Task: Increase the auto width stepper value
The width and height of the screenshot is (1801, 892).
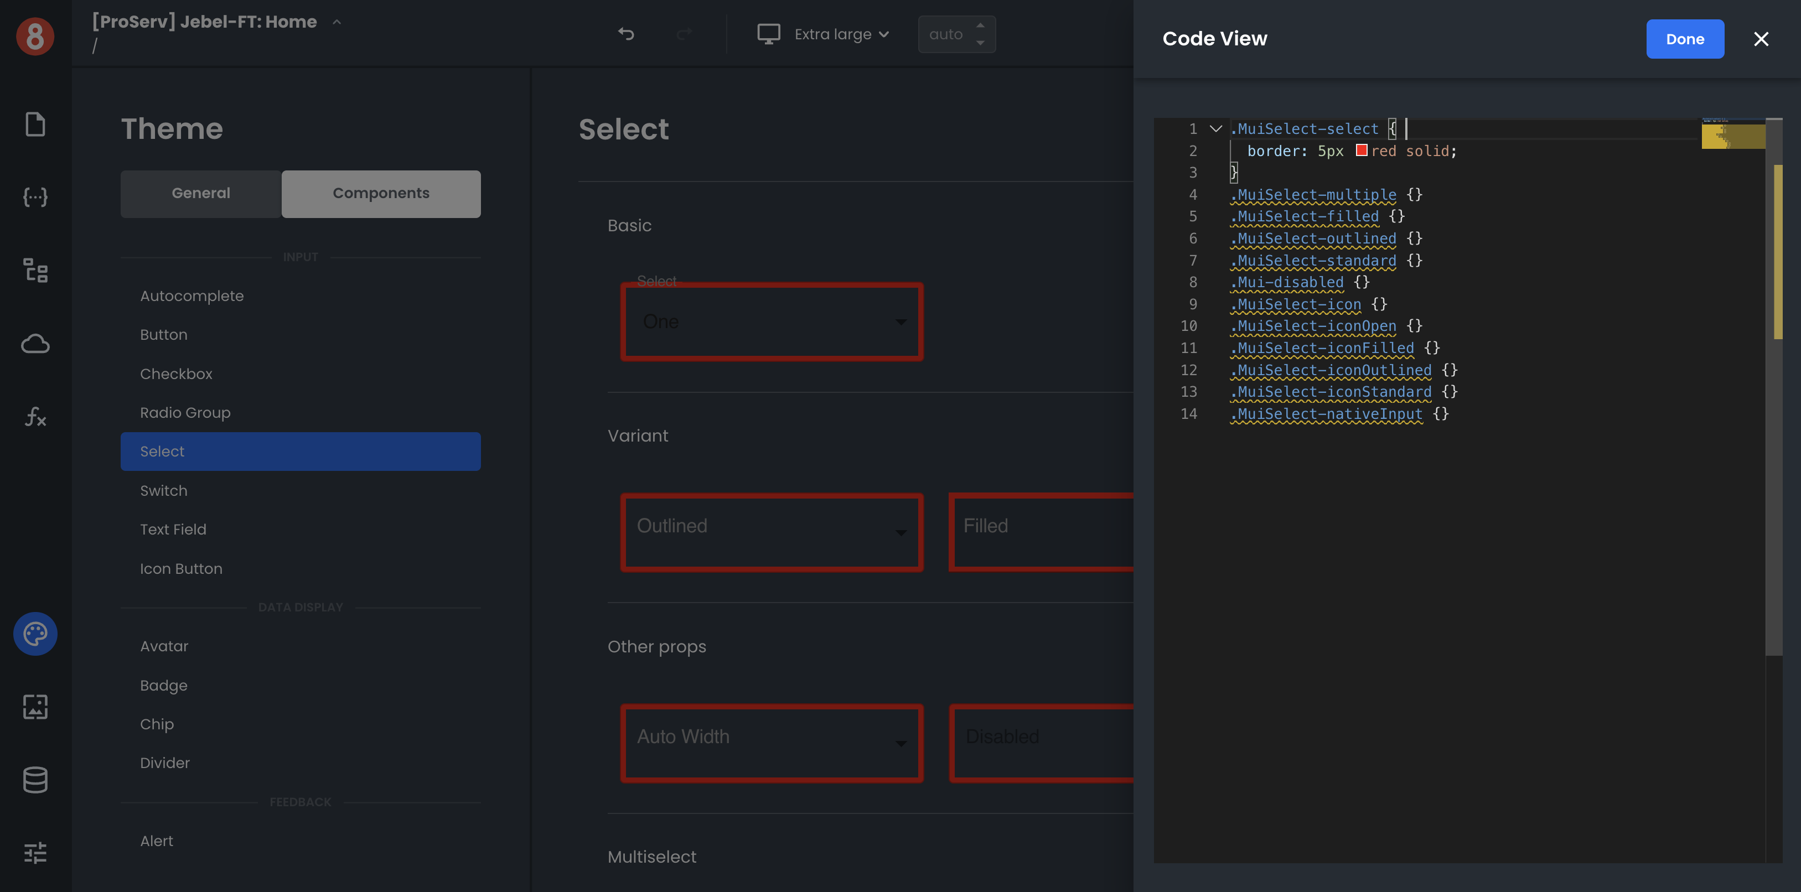Action: click(980, 25)
